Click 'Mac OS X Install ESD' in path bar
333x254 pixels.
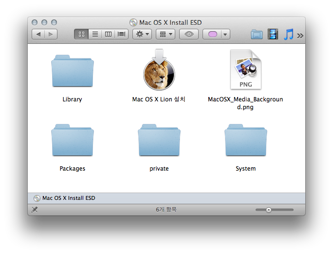[x=69, y=198]
